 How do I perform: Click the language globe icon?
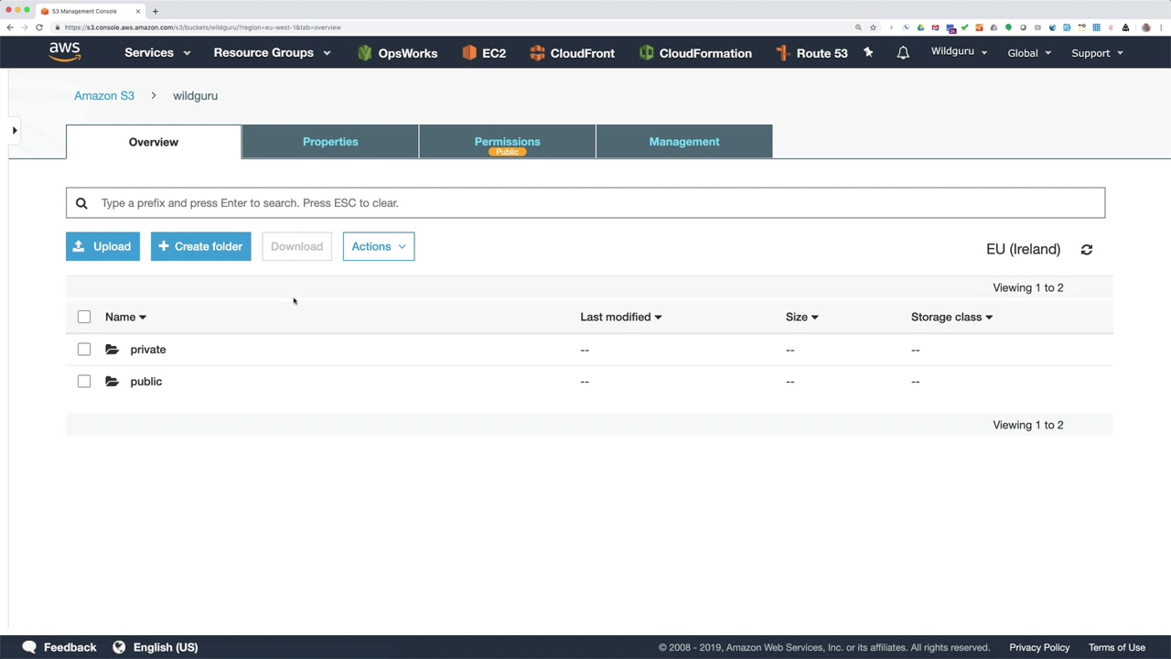[119, 647]
